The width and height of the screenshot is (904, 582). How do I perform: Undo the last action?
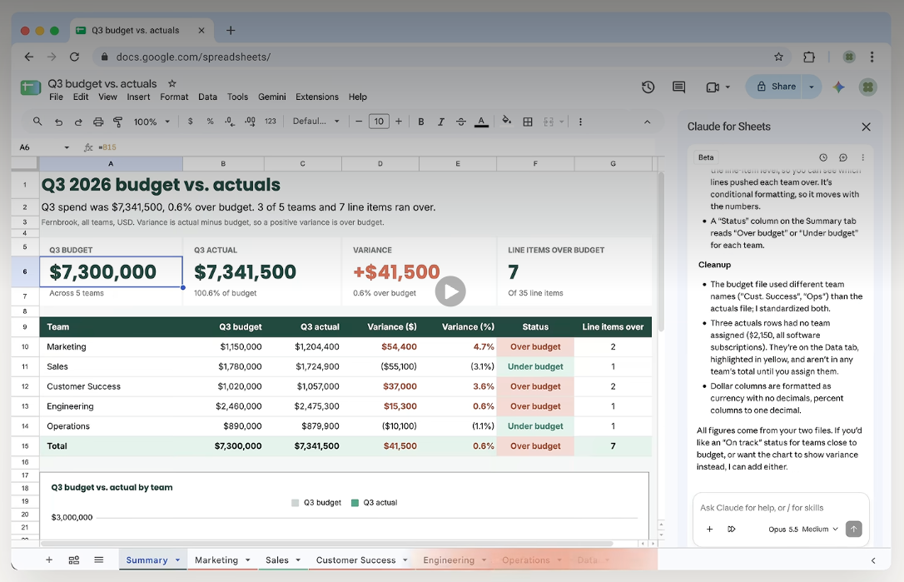(58, 122)
